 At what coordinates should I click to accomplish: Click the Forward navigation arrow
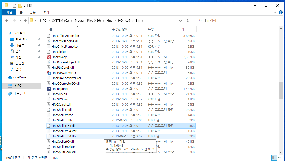pos(14,21)
